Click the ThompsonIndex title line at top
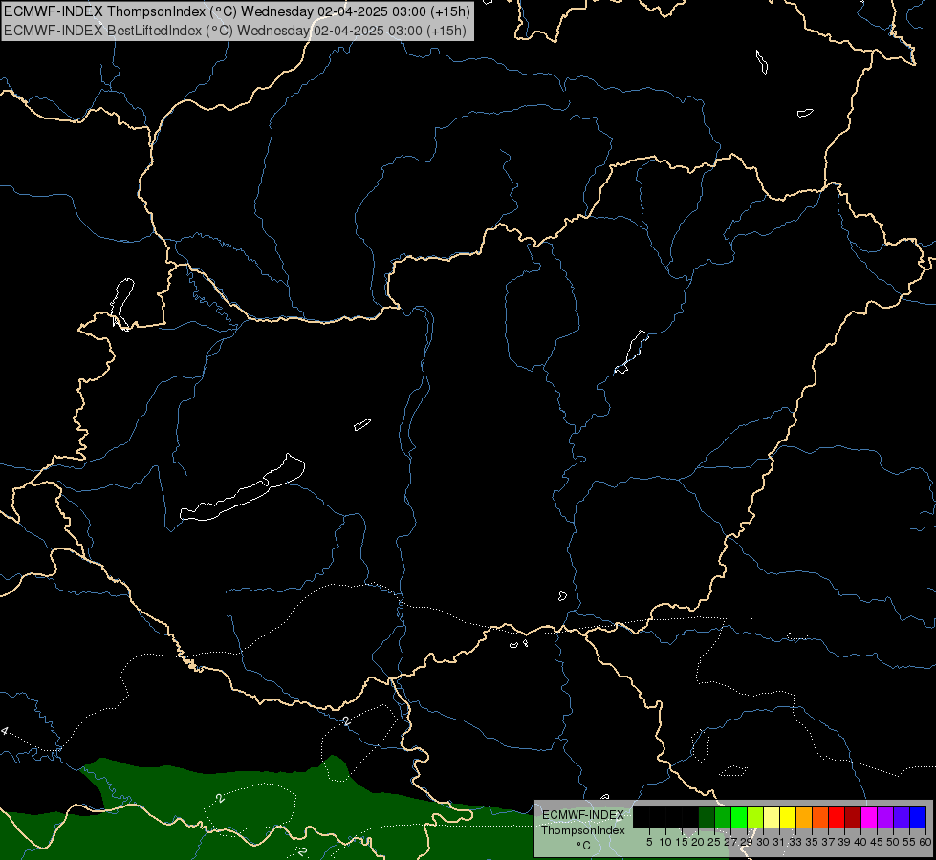The height and width of the screenshot is (860, 936). coord(236,11)
